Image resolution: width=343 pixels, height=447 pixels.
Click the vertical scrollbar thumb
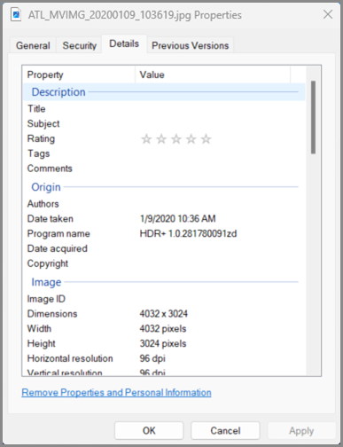coord(313,117)
